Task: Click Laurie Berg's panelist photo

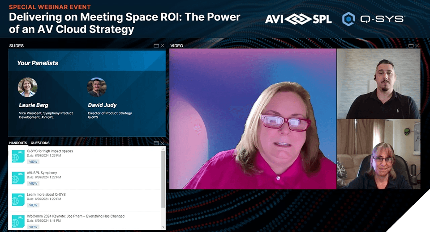Action: click(27, 87)
